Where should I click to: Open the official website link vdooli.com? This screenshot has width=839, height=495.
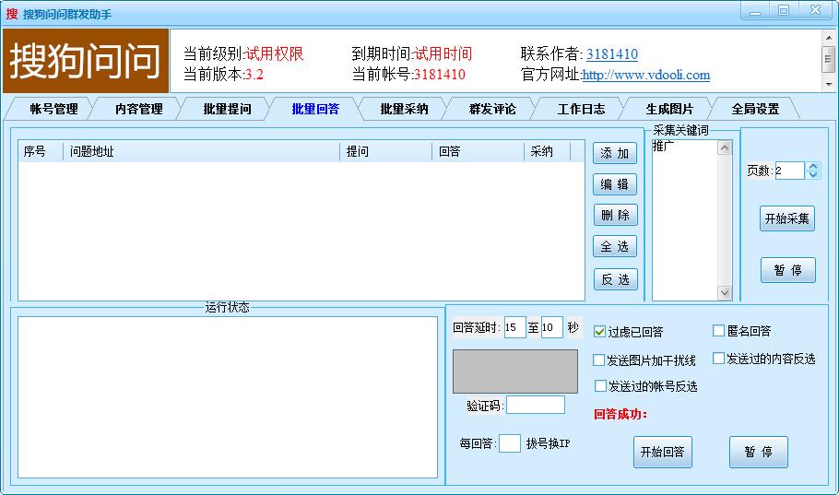point(645,76)
